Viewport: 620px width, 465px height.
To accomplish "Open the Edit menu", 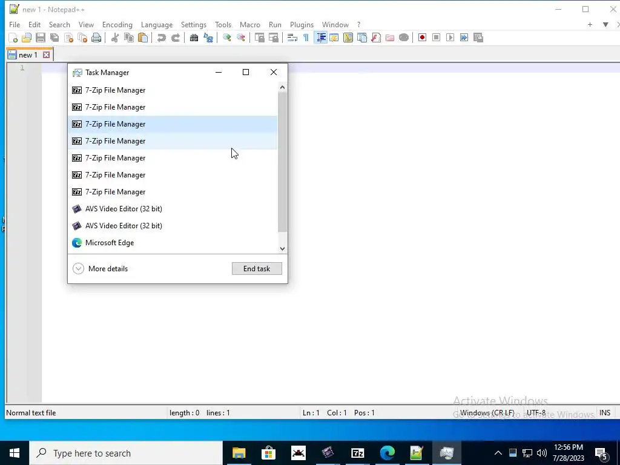I will 35,24.
